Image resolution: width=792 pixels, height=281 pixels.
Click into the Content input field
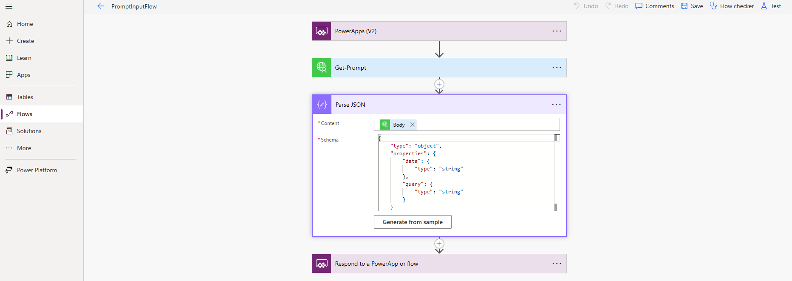point(467,125)
